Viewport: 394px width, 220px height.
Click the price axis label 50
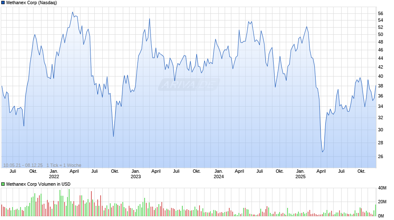tap(381, 35)
